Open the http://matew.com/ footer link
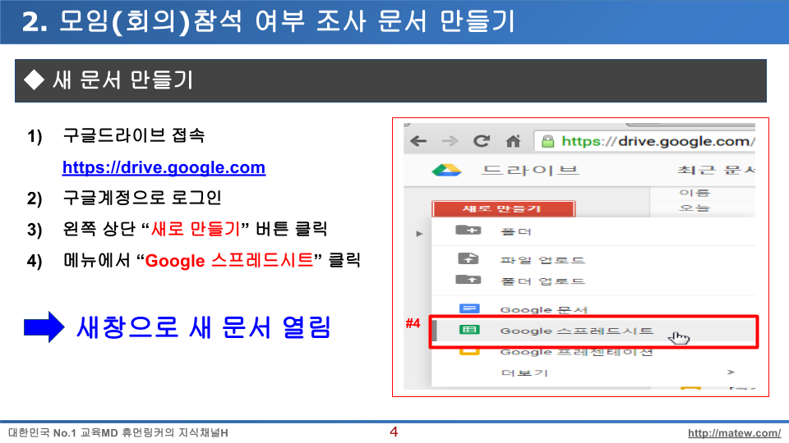Image resolution: width=789 pixels, height=443 pixels. pos(734,433)
